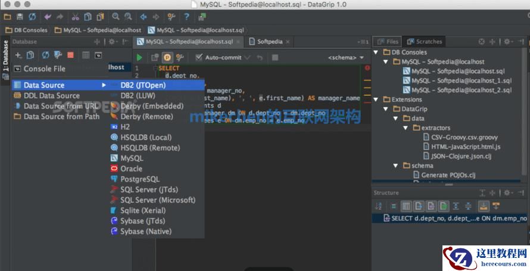Click the Paste clipboard icon

[100, 17]
